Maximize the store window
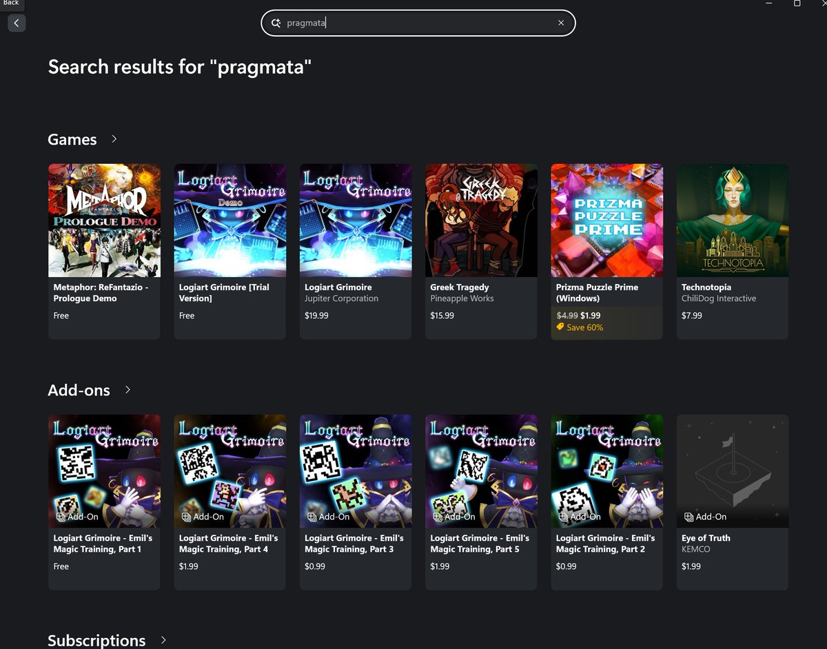The height and width of the screenshot is (649, 827). [x=797, y=3]
